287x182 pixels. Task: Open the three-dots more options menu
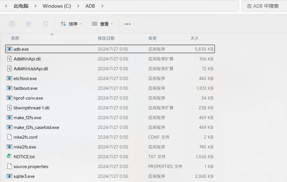point(128,24)
